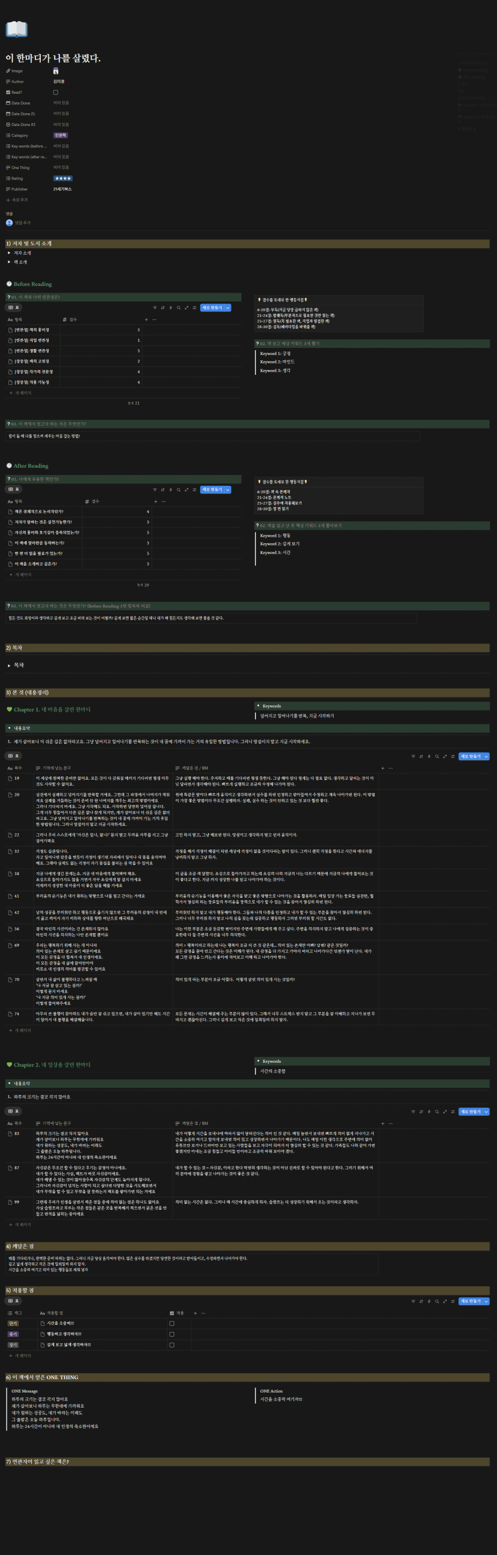Click the purple 인문학 category tag
Viewport: 497px width, 1555px height.
coord(61,135)
